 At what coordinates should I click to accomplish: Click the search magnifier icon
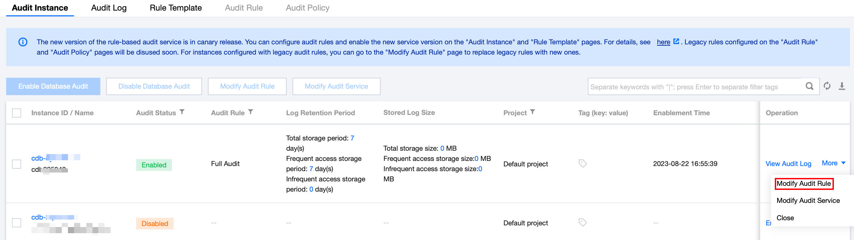click(809, 86)
